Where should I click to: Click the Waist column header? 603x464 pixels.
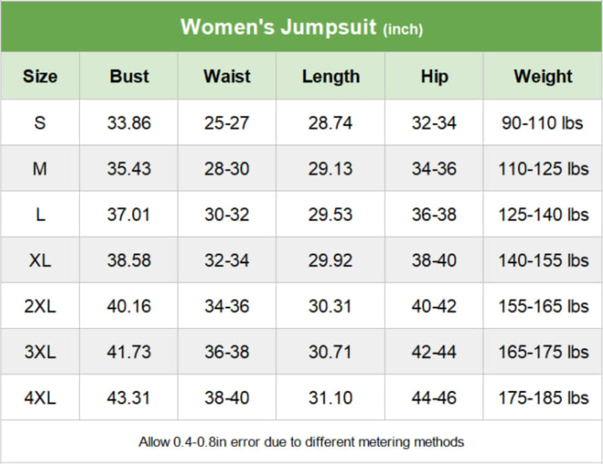(227, 76)
